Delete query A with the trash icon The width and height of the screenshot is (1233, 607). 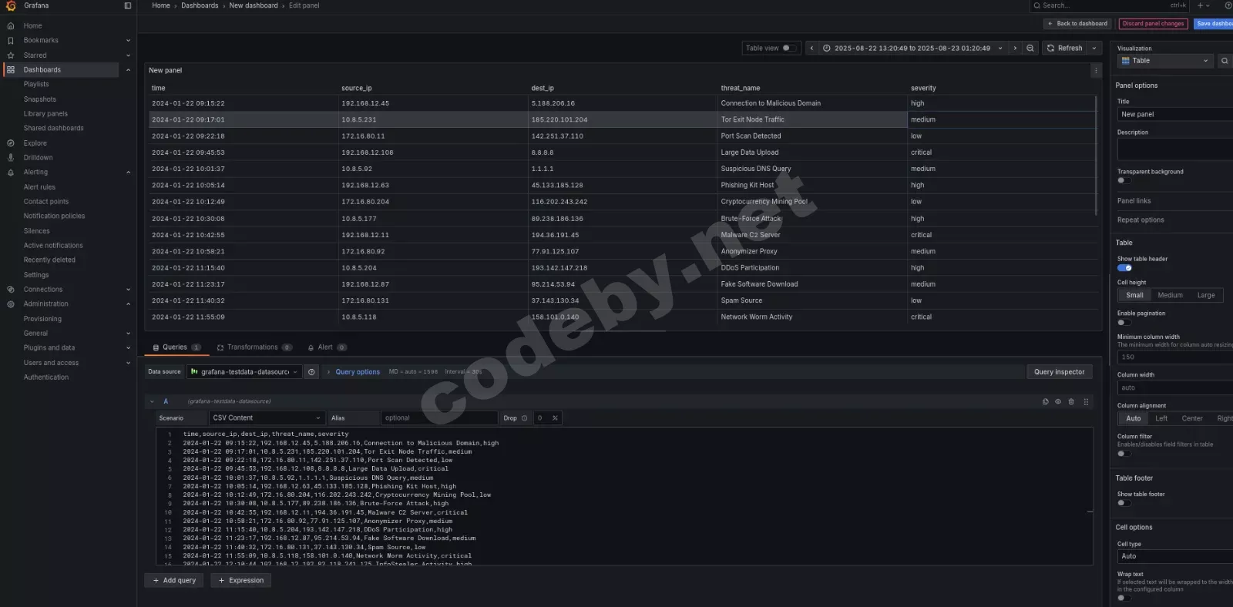[x=1071, y=401]
